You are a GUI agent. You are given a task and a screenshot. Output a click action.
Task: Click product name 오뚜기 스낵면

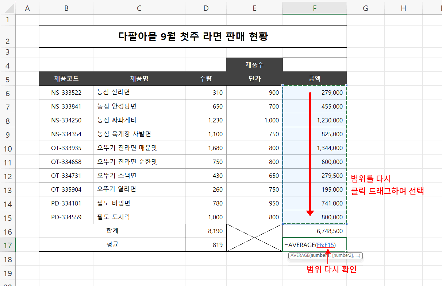pyautogui.click(x=139, y=176)
